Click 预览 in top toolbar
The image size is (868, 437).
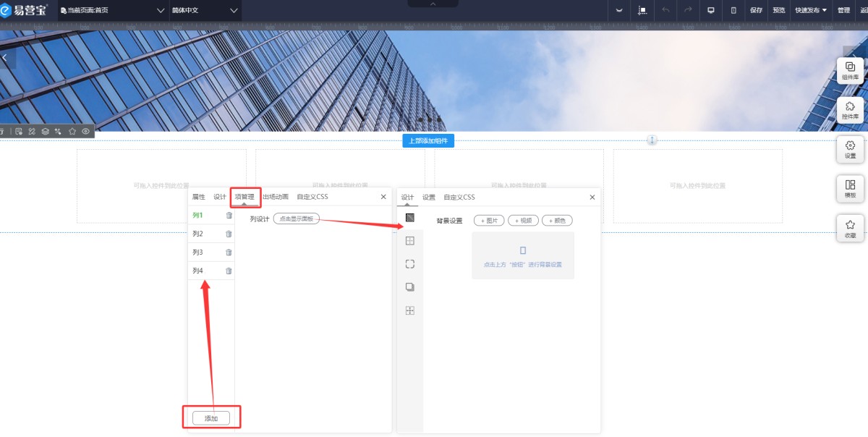[779, 10]
